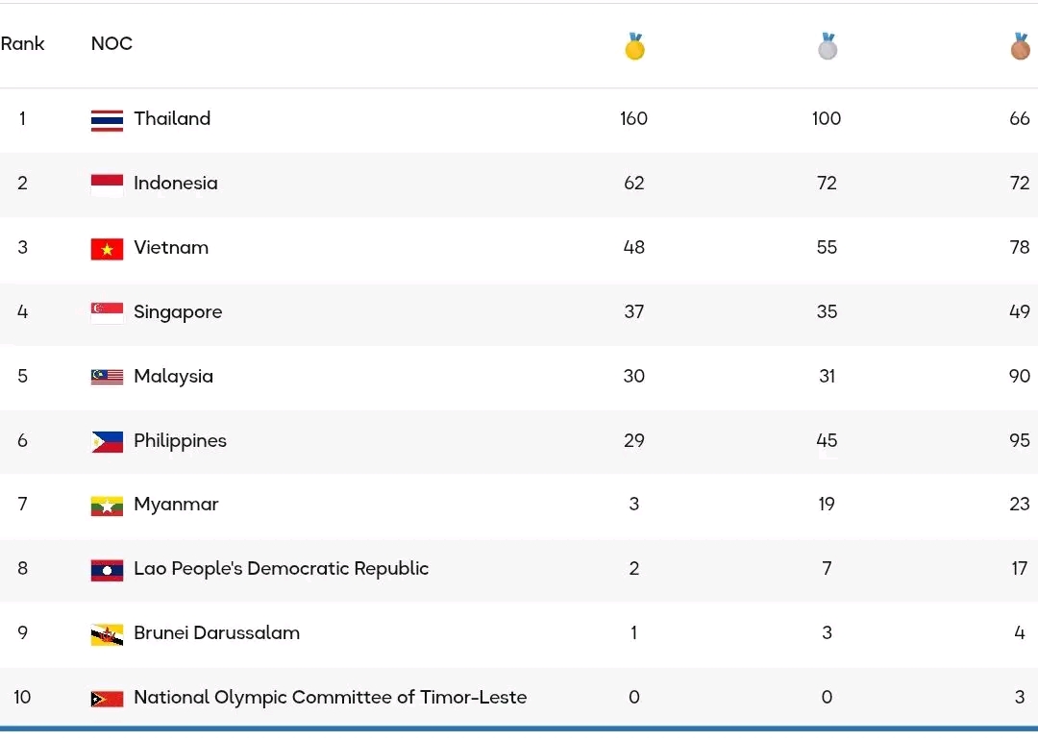Click the Rank column header
The width and height of the screenshot is (1038, 741).
(22, 43)
